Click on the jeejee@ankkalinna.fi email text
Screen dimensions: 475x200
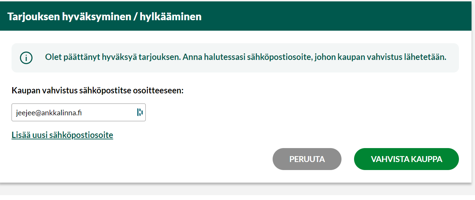[x=49, y=113]
